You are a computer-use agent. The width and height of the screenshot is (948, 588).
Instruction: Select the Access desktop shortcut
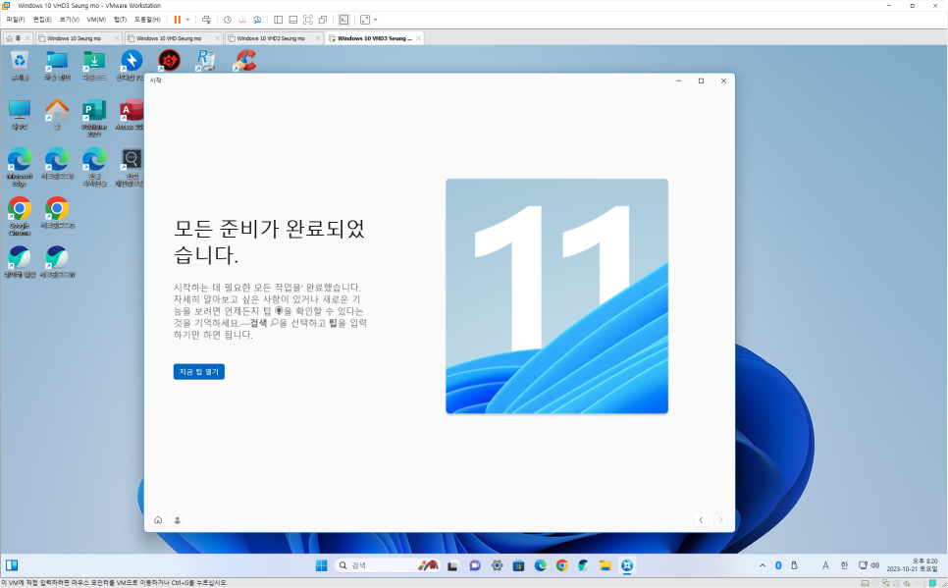(131, 115)
